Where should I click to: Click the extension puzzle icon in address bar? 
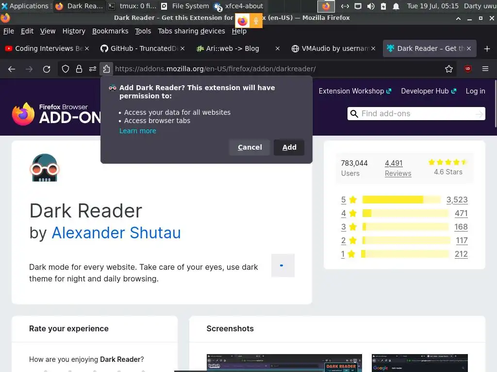(x=106, y=69)
